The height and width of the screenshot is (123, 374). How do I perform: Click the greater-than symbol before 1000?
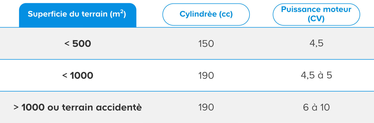(x=16, y=108)
